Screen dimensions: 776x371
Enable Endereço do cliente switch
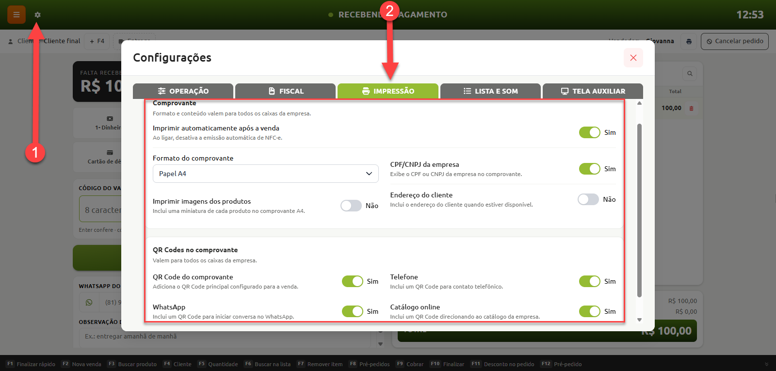588,199
